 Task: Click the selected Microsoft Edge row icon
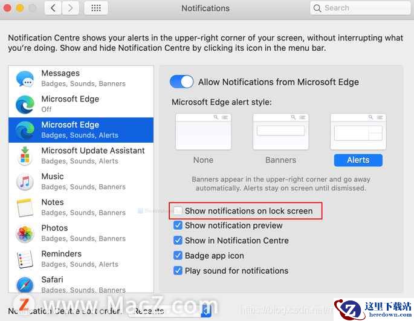(25, 130)
